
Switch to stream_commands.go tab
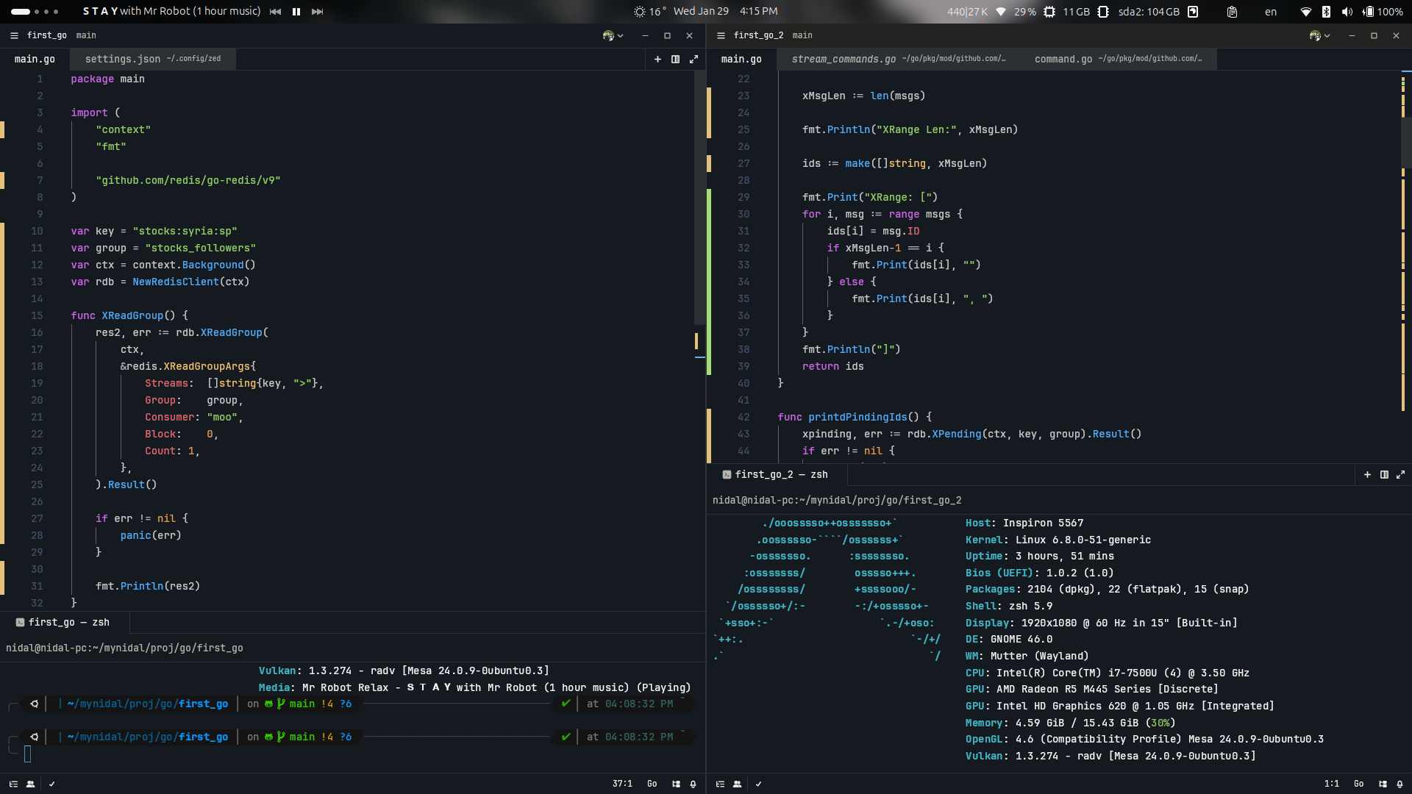click(899, 60)
